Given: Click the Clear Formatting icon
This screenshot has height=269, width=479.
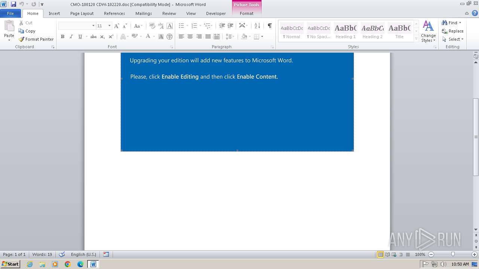Looking at the screenshot, I should click(x=152, y=26).
